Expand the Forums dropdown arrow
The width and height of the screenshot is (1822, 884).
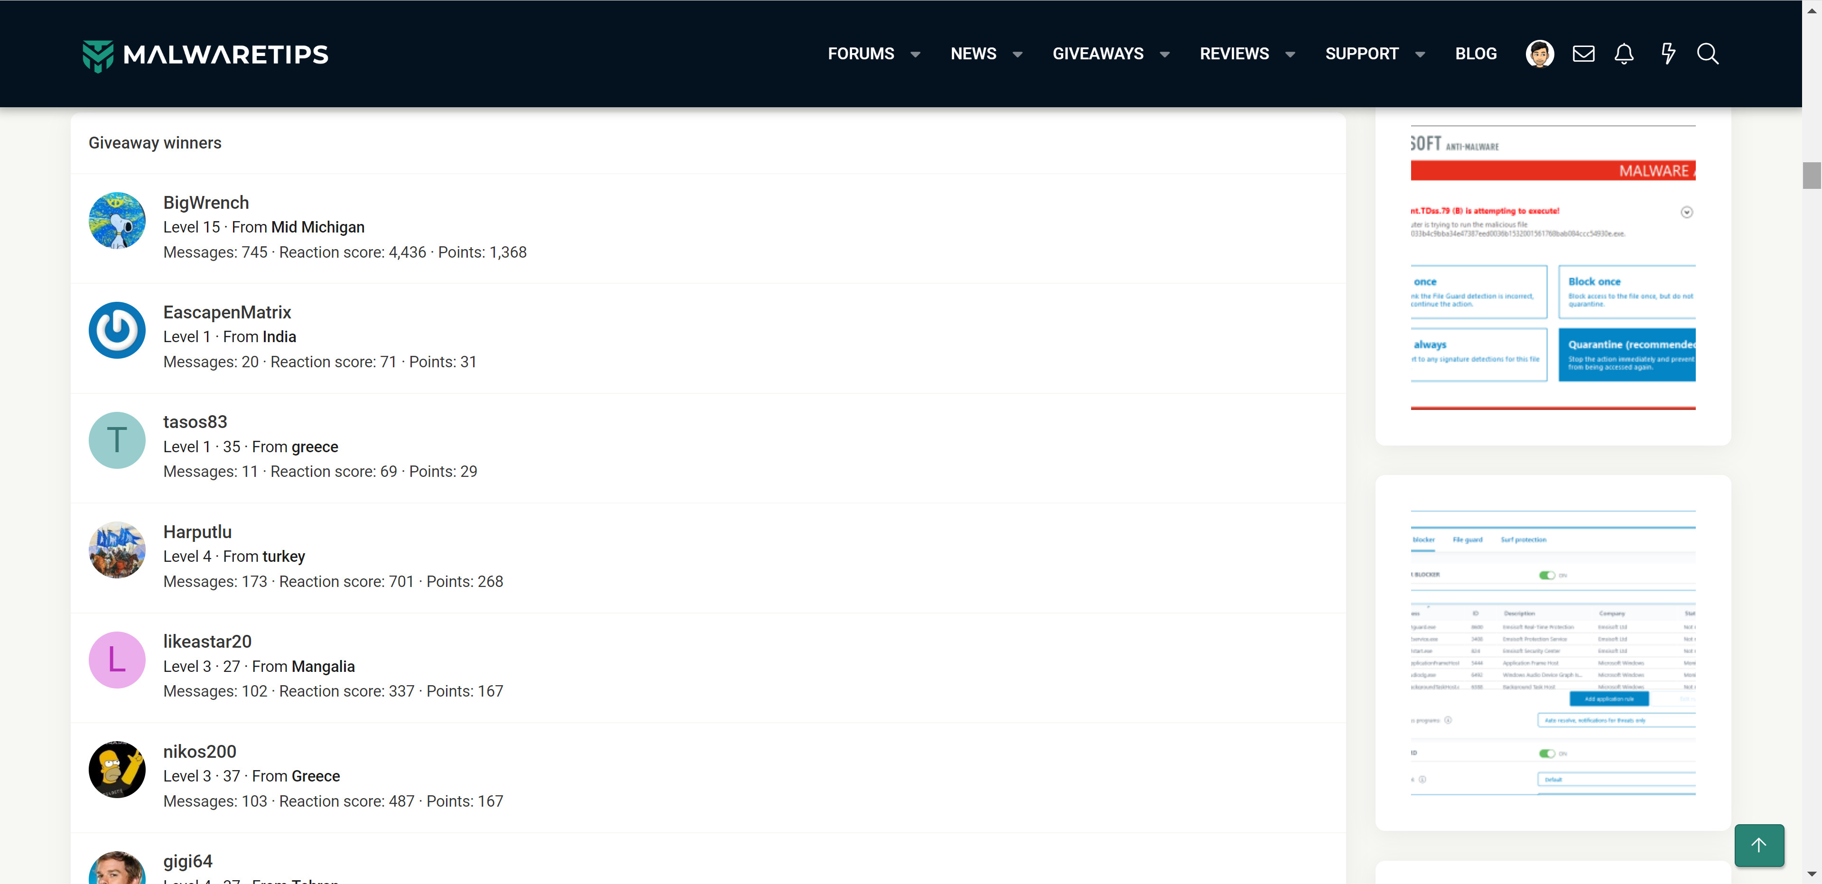[915, 55]
